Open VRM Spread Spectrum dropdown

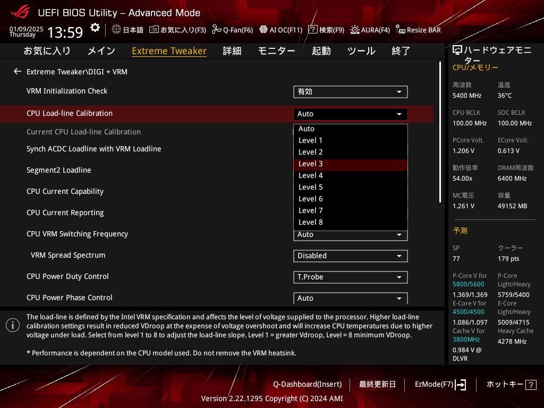(x=350, y=256)
